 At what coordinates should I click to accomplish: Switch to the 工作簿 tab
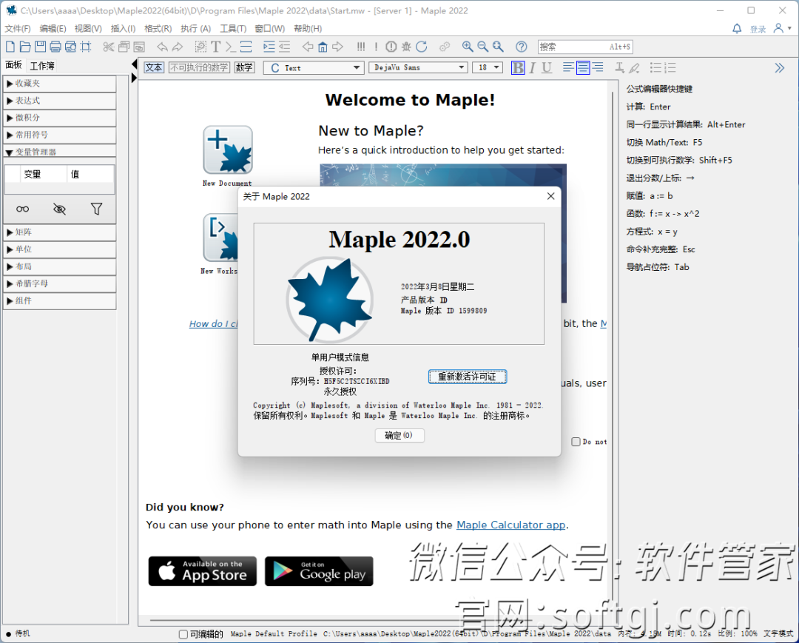pyautogui.click(x=42, y=66)
